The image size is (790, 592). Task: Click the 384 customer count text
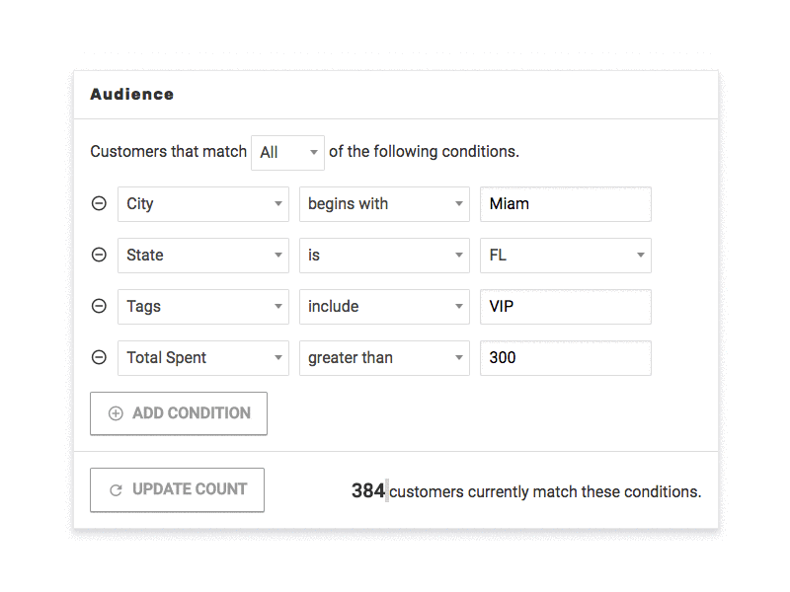368,490
